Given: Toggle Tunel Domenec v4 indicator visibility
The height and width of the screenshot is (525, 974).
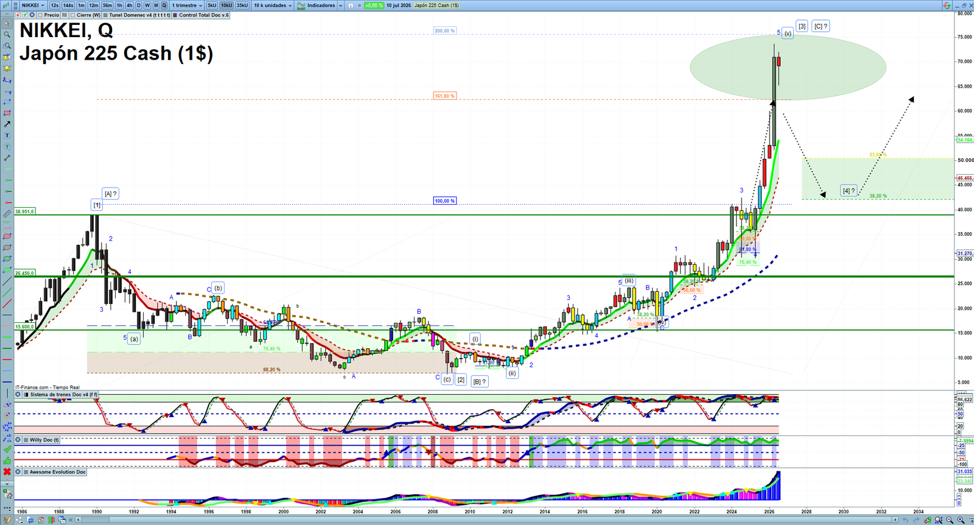Looking at the screenshot, I should [x=106, y=15].
